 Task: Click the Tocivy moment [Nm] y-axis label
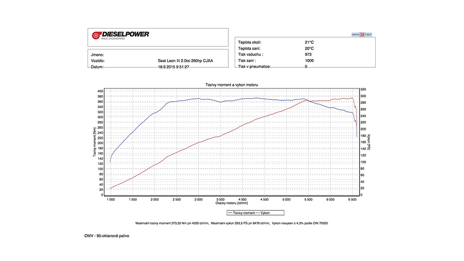[x=95, y=142]
